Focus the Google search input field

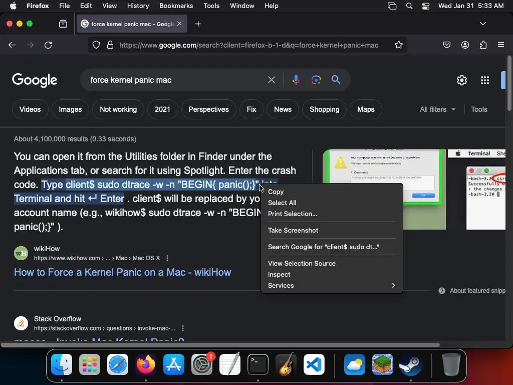(x=177, y=80)
